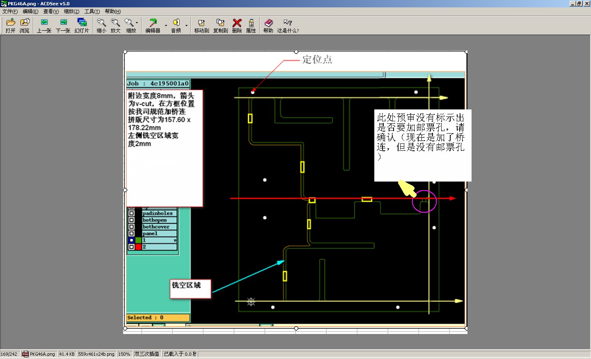Minimize the ACDSee window
Viewport: 591px width, 359px height.
573,4
